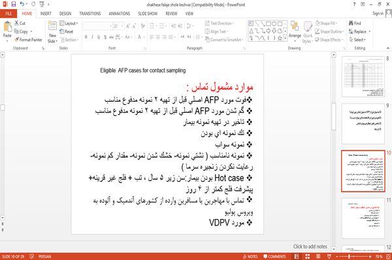Open the TRANSITIONS tab
392x260 pixels.
point(90,14)
